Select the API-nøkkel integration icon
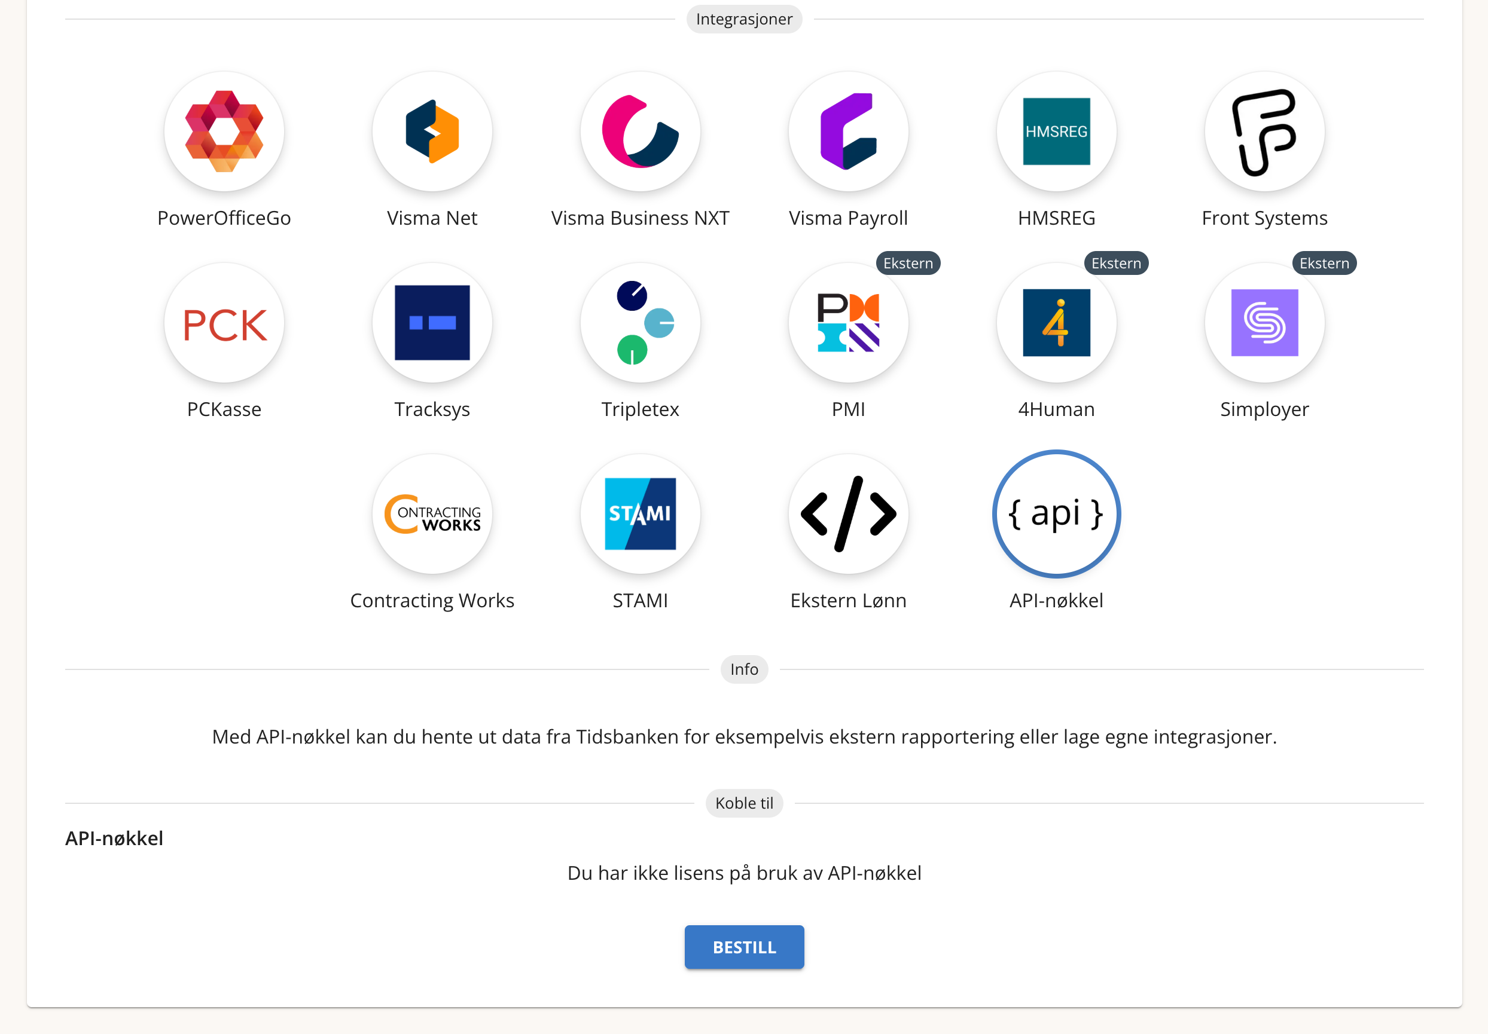1488x1034 pixels. tap(1056, 514)
